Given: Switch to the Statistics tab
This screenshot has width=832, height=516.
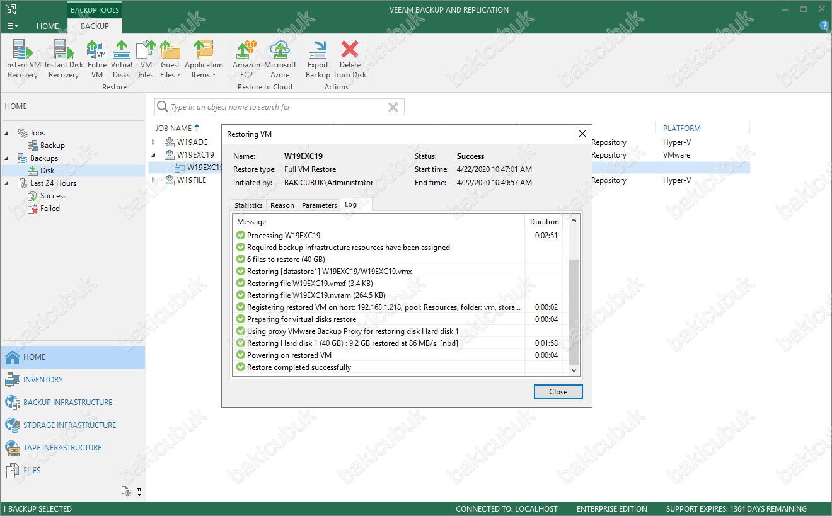Looking at the screenshot, I should point(248,205).
